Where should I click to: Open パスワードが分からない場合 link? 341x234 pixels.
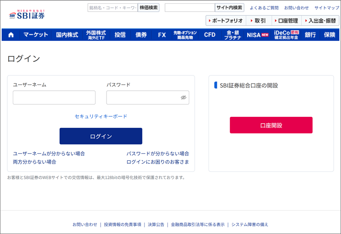pos(158,153)
